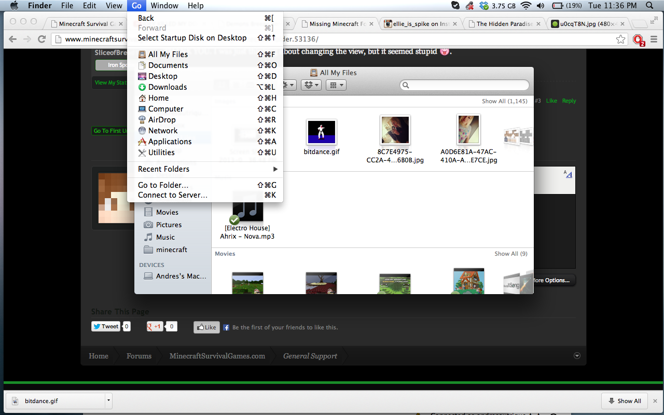Open the Apple menu
Image resolution: width=664 pixels, height=415 pixels.
click(14, 6)
